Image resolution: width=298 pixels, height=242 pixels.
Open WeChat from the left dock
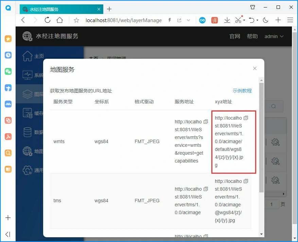(x=8, y=71)
